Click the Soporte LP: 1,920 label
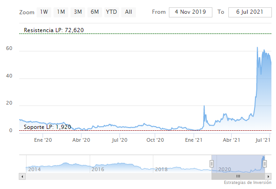 (48, 127)
